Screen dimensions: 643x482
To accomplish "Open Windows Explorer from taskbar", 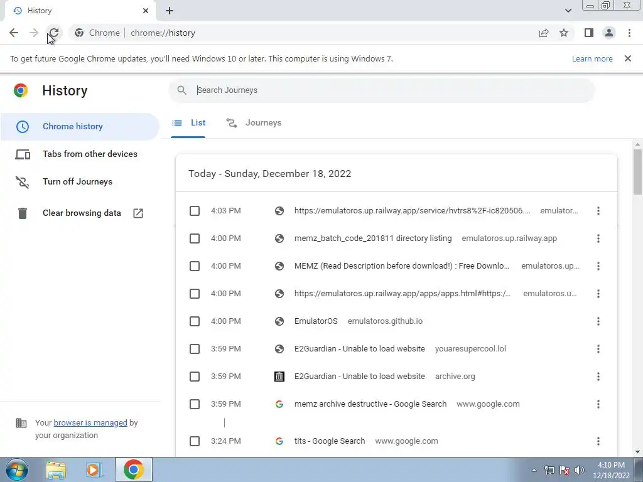I will (56, 469).
